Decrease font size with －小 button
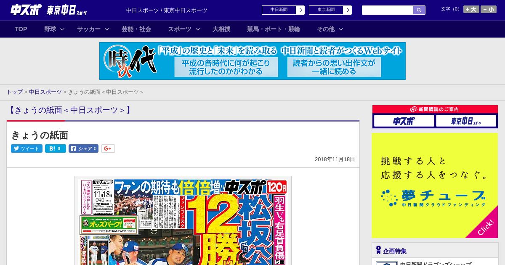This screenshot has height=265, width=505. 489,9
